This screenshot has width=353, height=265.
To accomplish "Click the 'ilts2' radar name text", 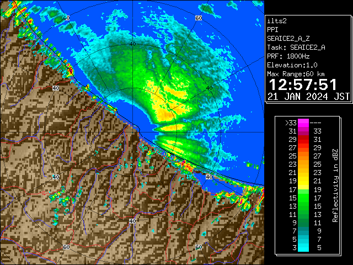I will [x=277, y=21].
